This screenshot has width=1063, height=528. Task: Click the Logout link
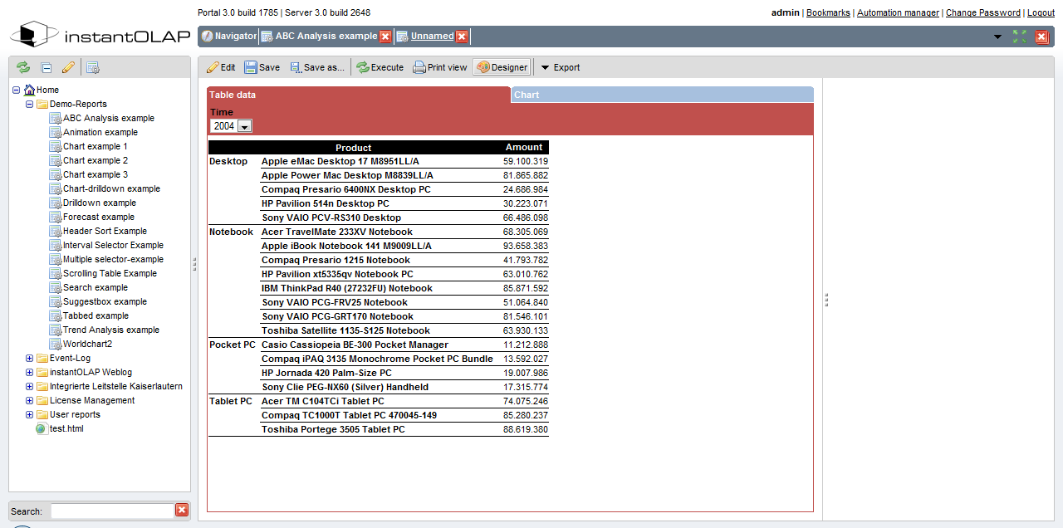point(1041,12)
